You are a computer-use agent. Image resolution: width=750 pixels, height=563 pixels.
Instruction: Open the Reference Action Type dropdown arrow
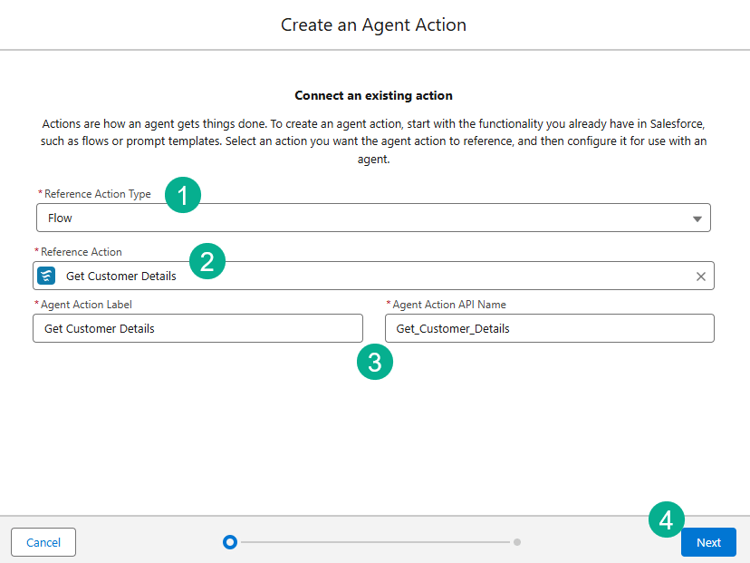pos(697,218)
